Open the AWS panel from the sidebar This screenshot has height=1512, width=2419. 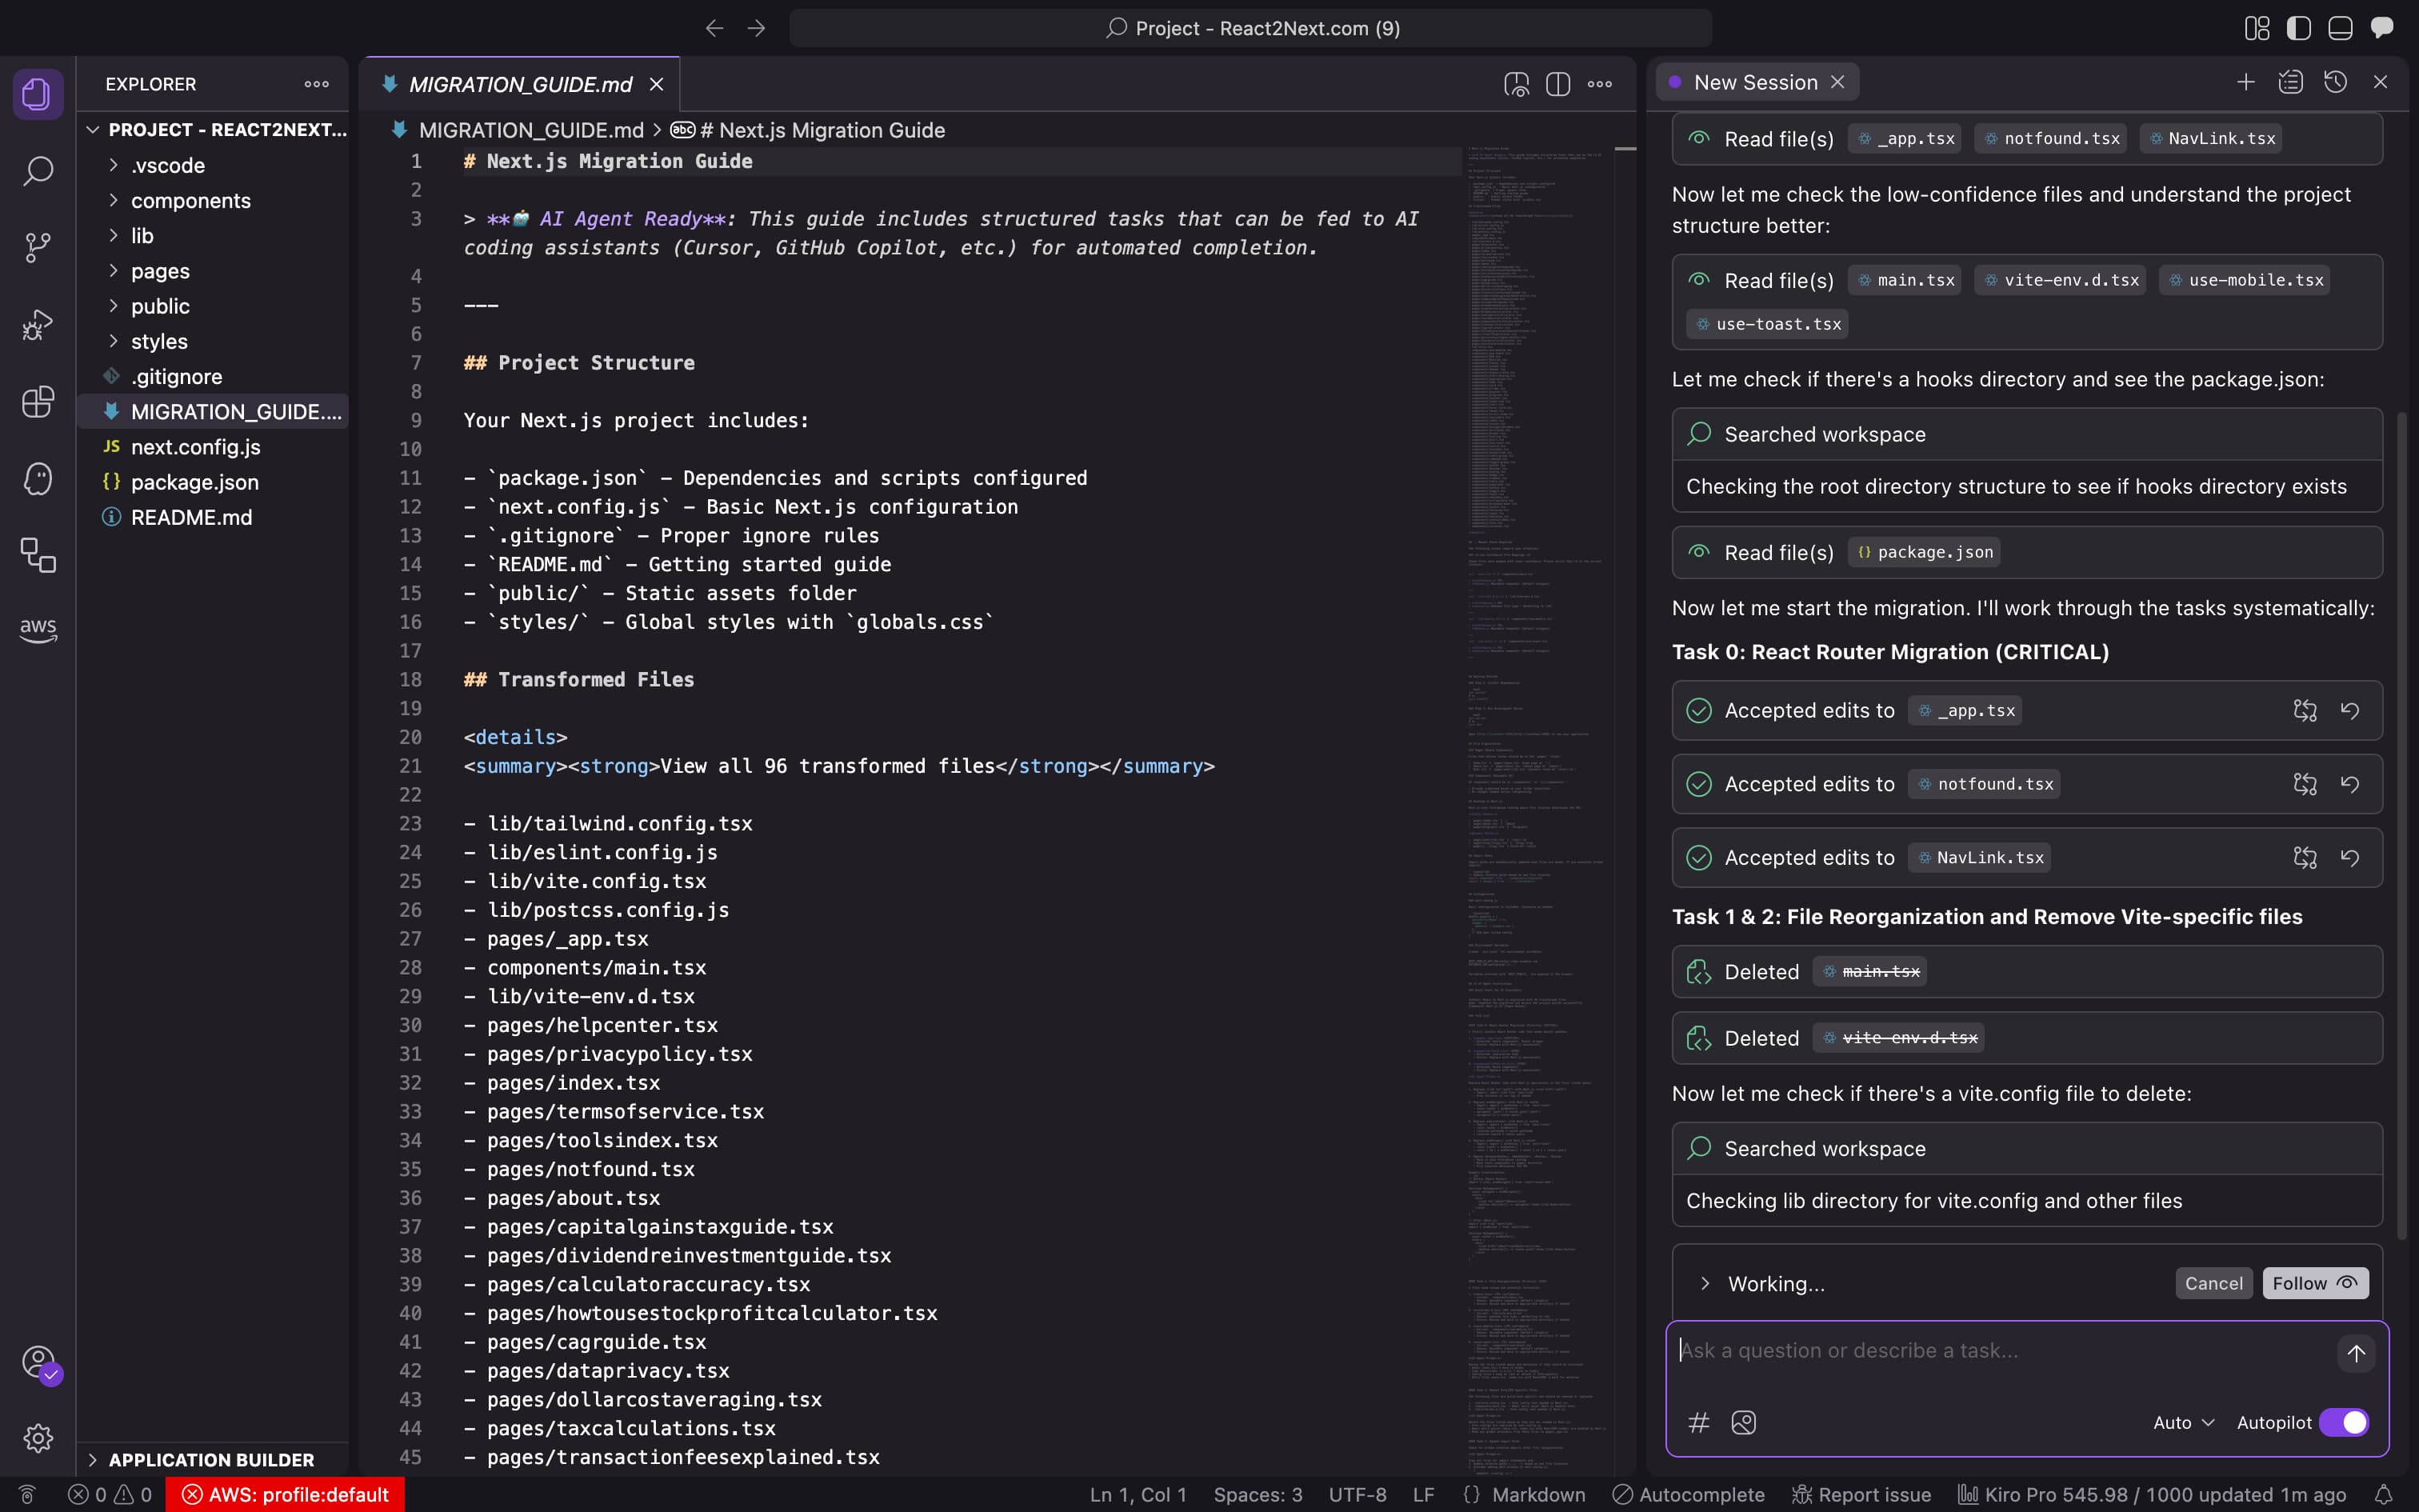[x=38, y=629]
